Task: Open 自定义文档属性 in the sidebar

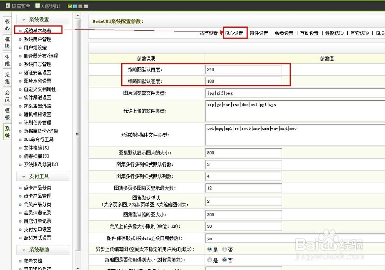Action: [x=40, y=89]
